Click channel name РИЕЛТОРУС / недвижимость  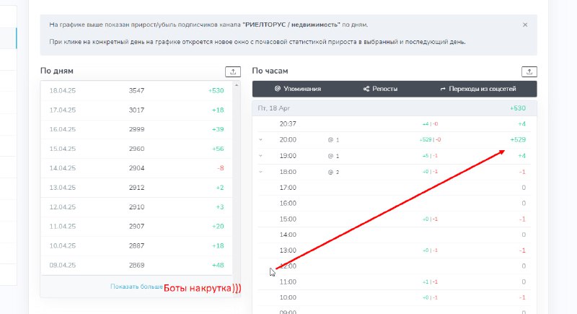coord(291,25)
